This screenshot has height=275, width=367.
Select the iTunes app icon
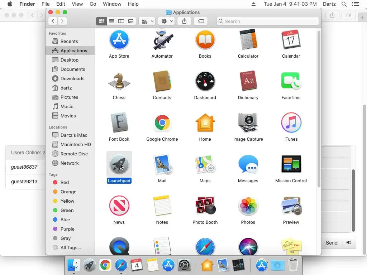(291, 122)
